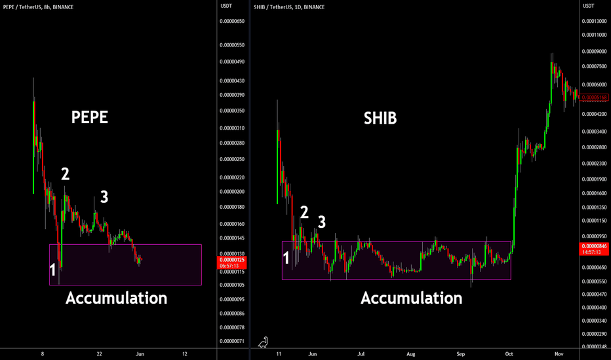611x360 pixels.
Task: Select the 0.00000290 price axis label
Action: (594, 334)
